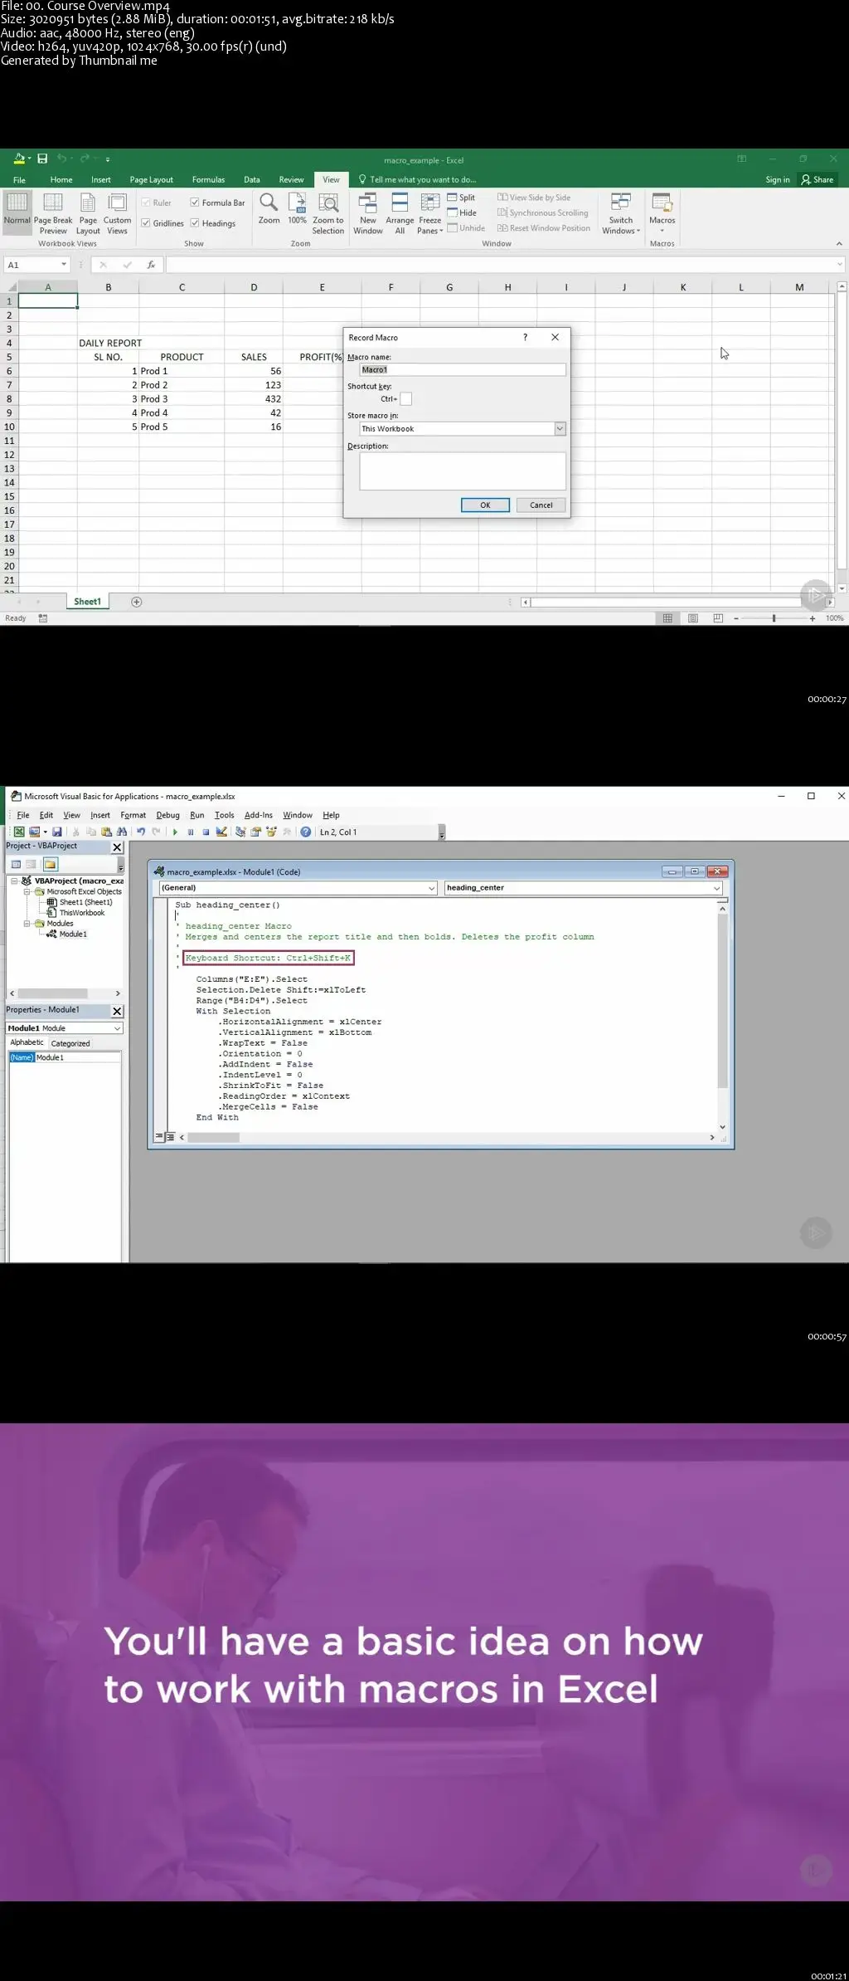Click the zoom in plus button

(813, 618)
